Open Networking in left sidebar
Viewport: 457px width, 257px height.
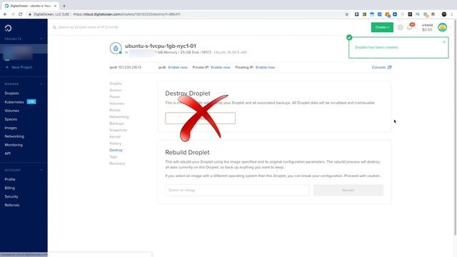(14, 136)
